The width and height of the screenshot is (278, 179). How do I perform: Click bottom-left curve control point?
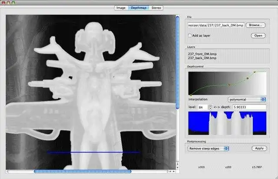coord(191,95)
